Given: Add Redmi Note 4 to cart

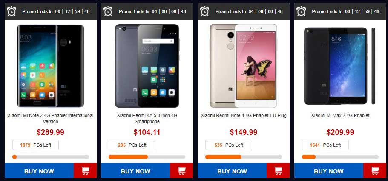Looking at the screenshot, I should (x=278, y=170).
